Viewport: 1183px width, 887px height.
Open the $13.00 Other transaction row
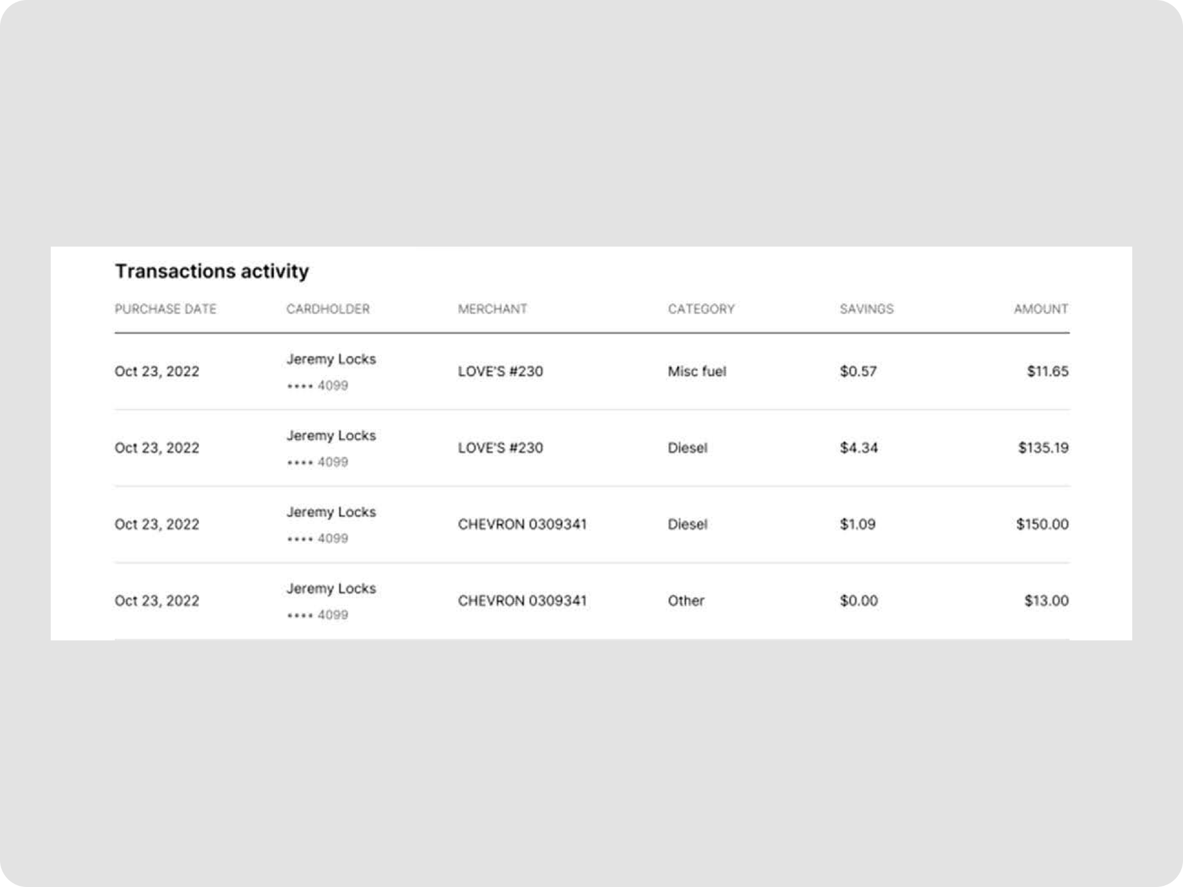(1046, 601)
